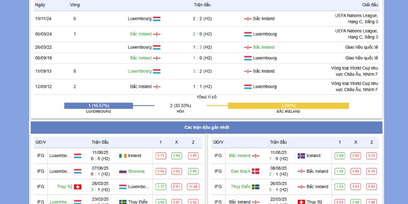The image size is (408, 204).
Task: Click Luxembourg flag in the 12/09/12 row
Action: (248, 87)
